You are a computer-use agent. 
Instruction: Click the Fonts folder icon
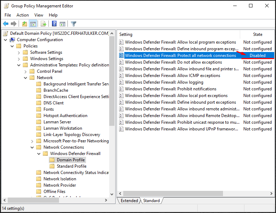39,109
